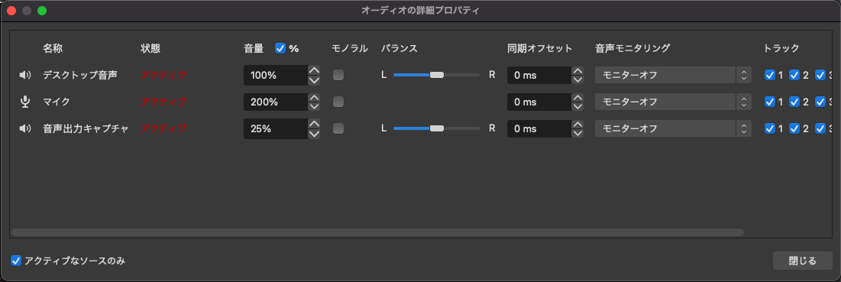
Task: Uncheck track 2 for デスクトップ音声
Action: click(795, 75)
